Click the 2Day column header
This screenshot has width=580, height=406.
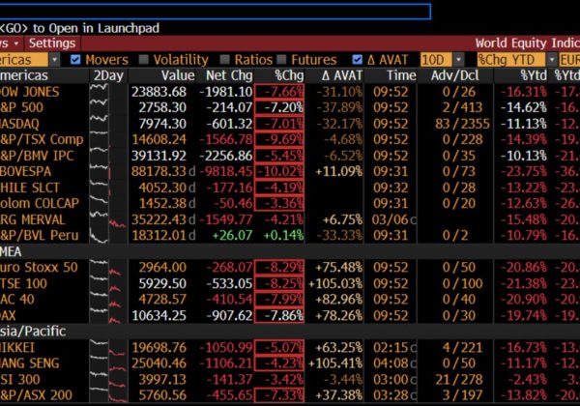click(x=108, y=75)
